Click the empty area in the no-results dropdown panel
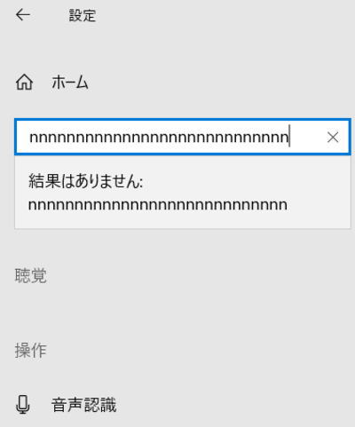Image resolution: width=355 pixels, height=427 pixels. pos(318,193)
